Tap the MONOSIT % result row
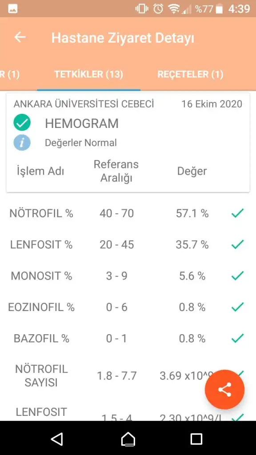The width and height of the screenshot is (256, 455). point(128,275)
